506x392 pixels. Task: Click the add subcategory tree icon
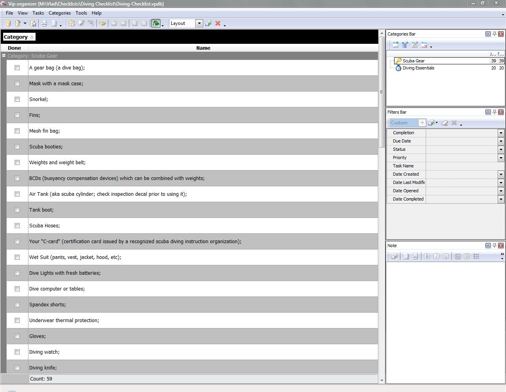coord(405,45)
